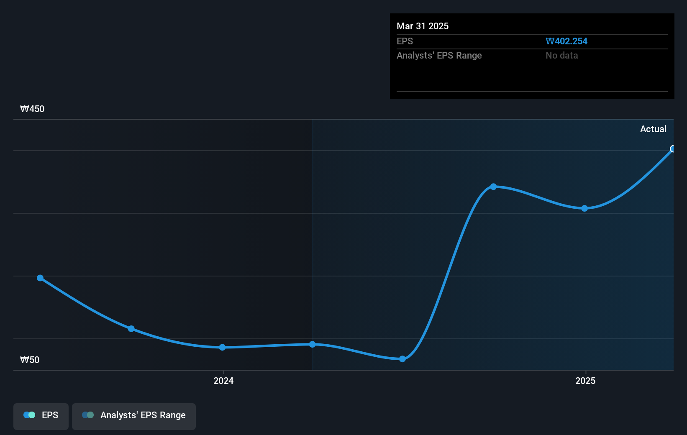Click the ₩402.254 EPS value in tooltip

[566, 41]
